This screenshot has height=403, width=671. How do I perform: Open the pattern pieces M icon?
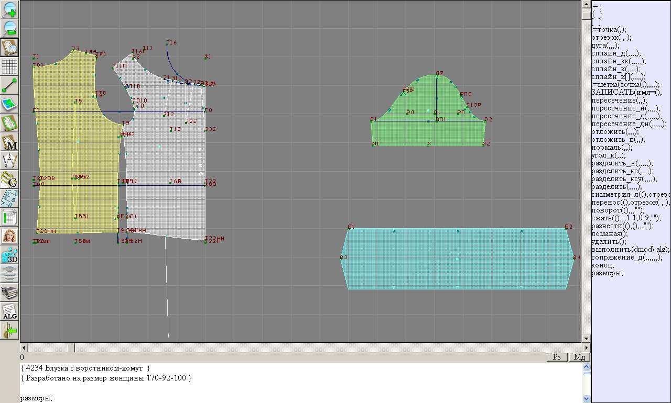(10, 142)
